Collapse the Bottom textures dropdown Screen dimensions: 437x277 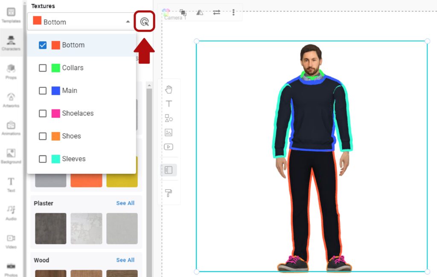128,21
